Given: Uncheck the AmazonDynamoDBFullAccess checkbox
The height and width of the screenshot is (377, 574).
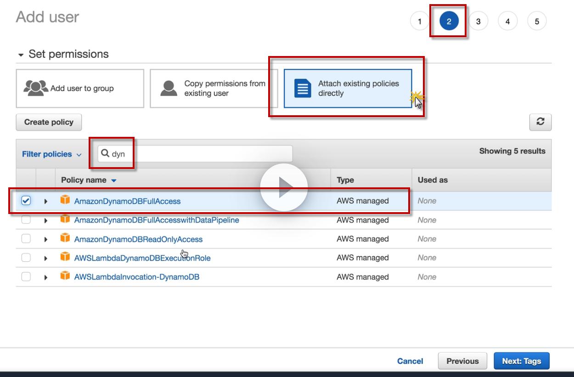Looking at the screenshot, I should click(26, 201).
